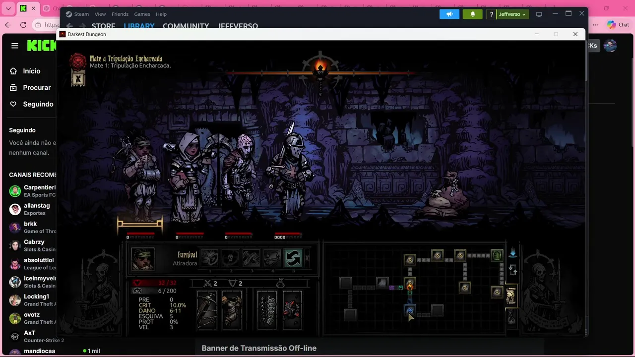Click the DANO 6-11 stat
635x357 pixels.
(159, 311)
